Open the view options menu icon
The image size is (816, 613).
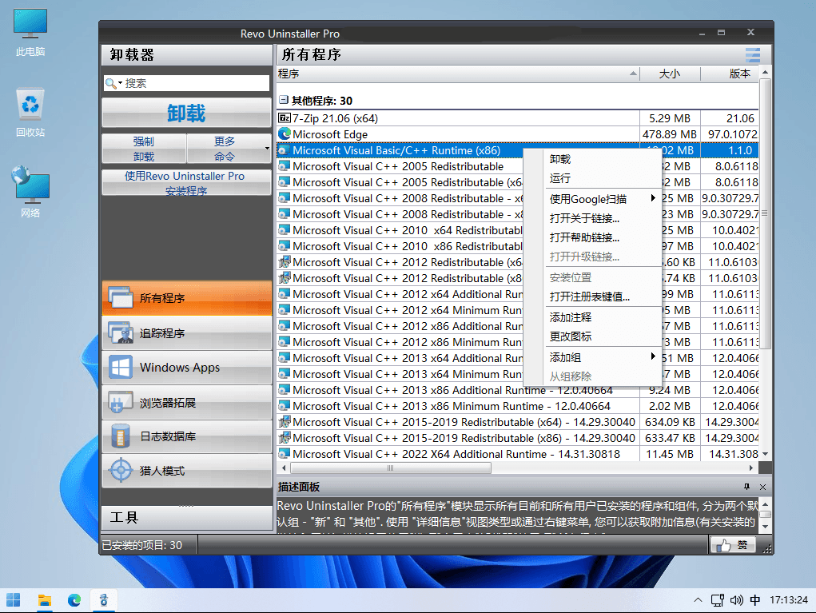click(x=753, y=54)
